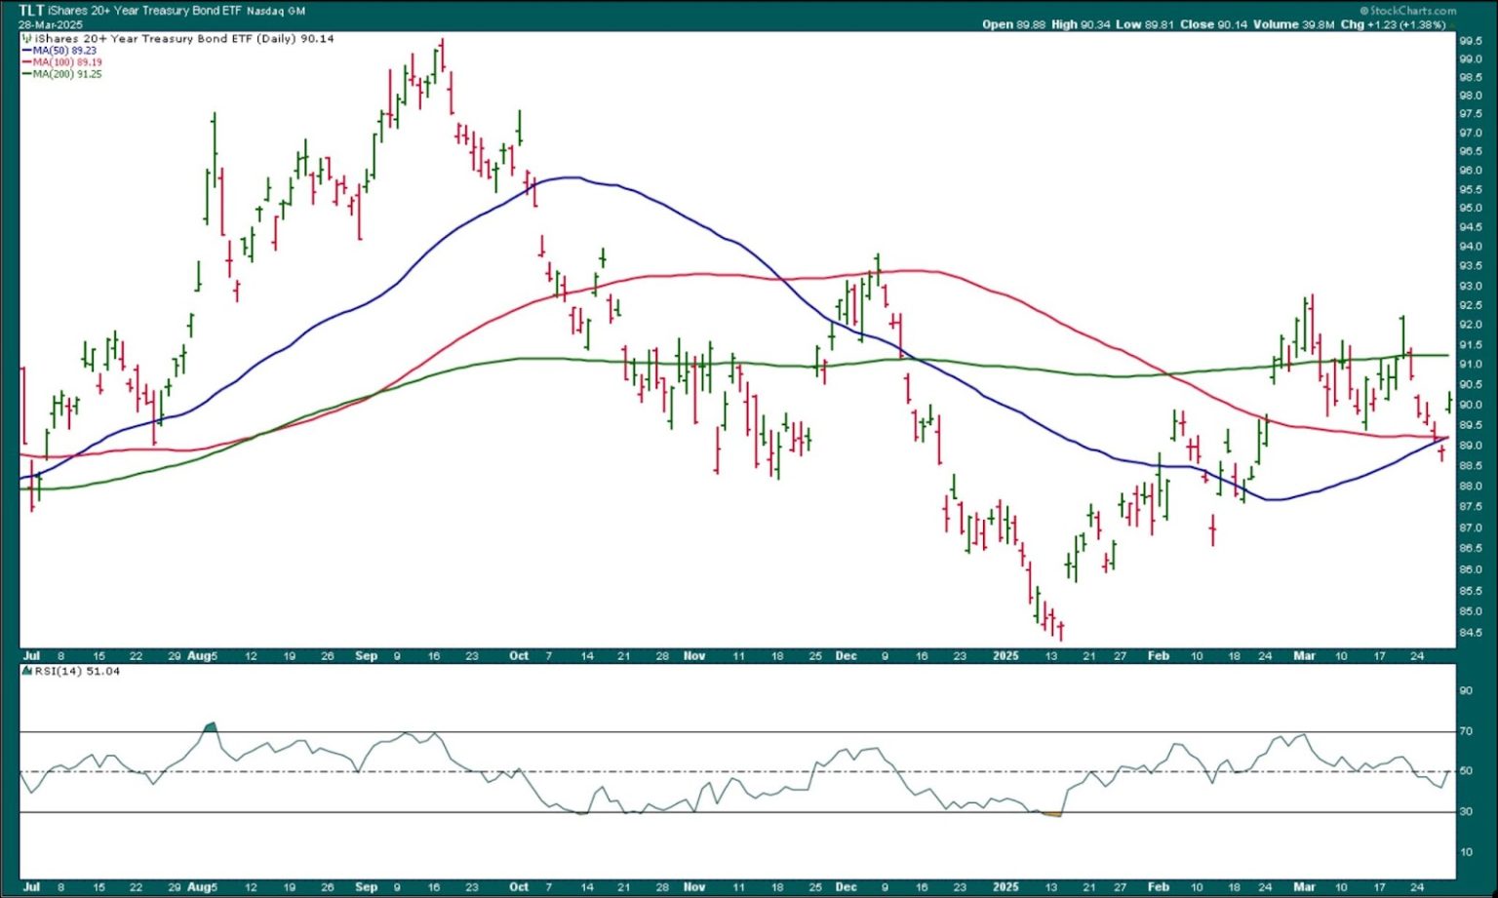Click the red MA(100) legend line swatch
This screenshot has width=1498, height=898.
[x=26, y=62]
